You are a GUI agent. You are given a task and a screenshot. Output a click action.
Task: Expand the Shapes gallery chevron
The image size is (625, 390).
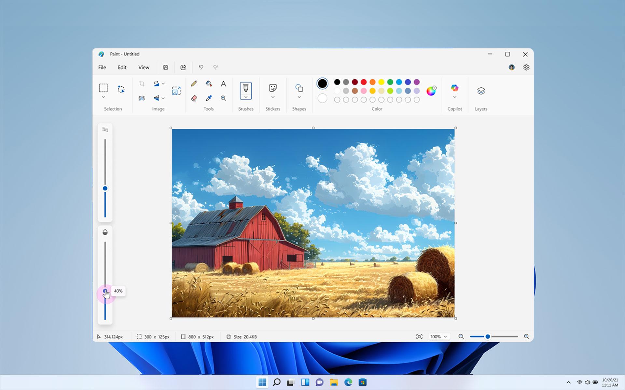[x=299, y=97]
